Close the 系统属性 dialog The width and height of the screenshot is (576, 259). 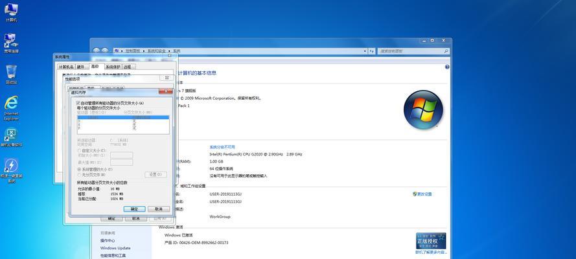coord(169,56)
